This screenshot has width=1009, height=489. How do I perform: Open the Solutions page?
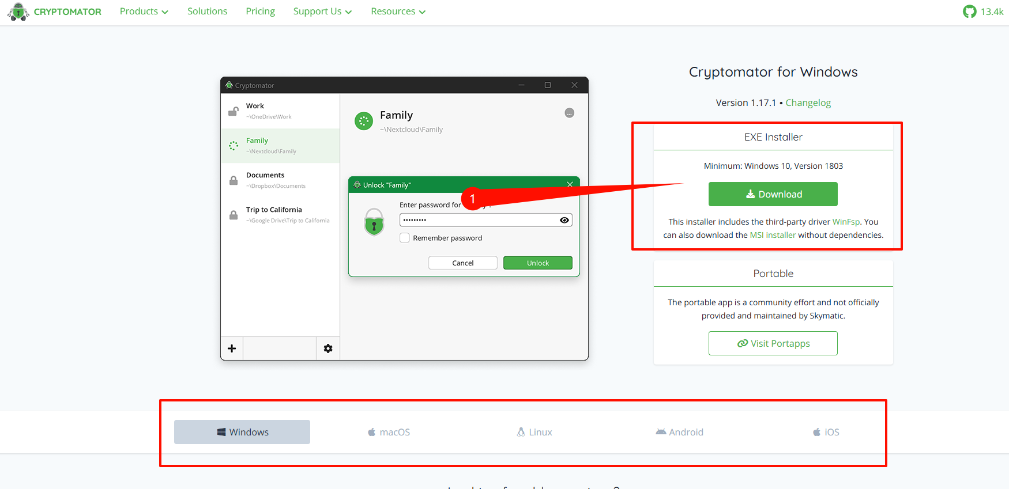coord(207,12)
